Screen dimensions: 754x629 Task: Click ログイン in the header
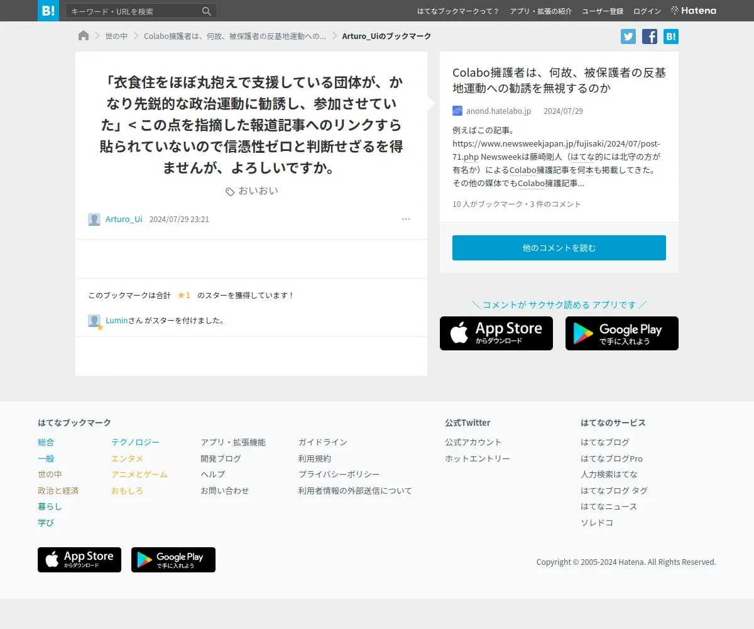point(647,11)
